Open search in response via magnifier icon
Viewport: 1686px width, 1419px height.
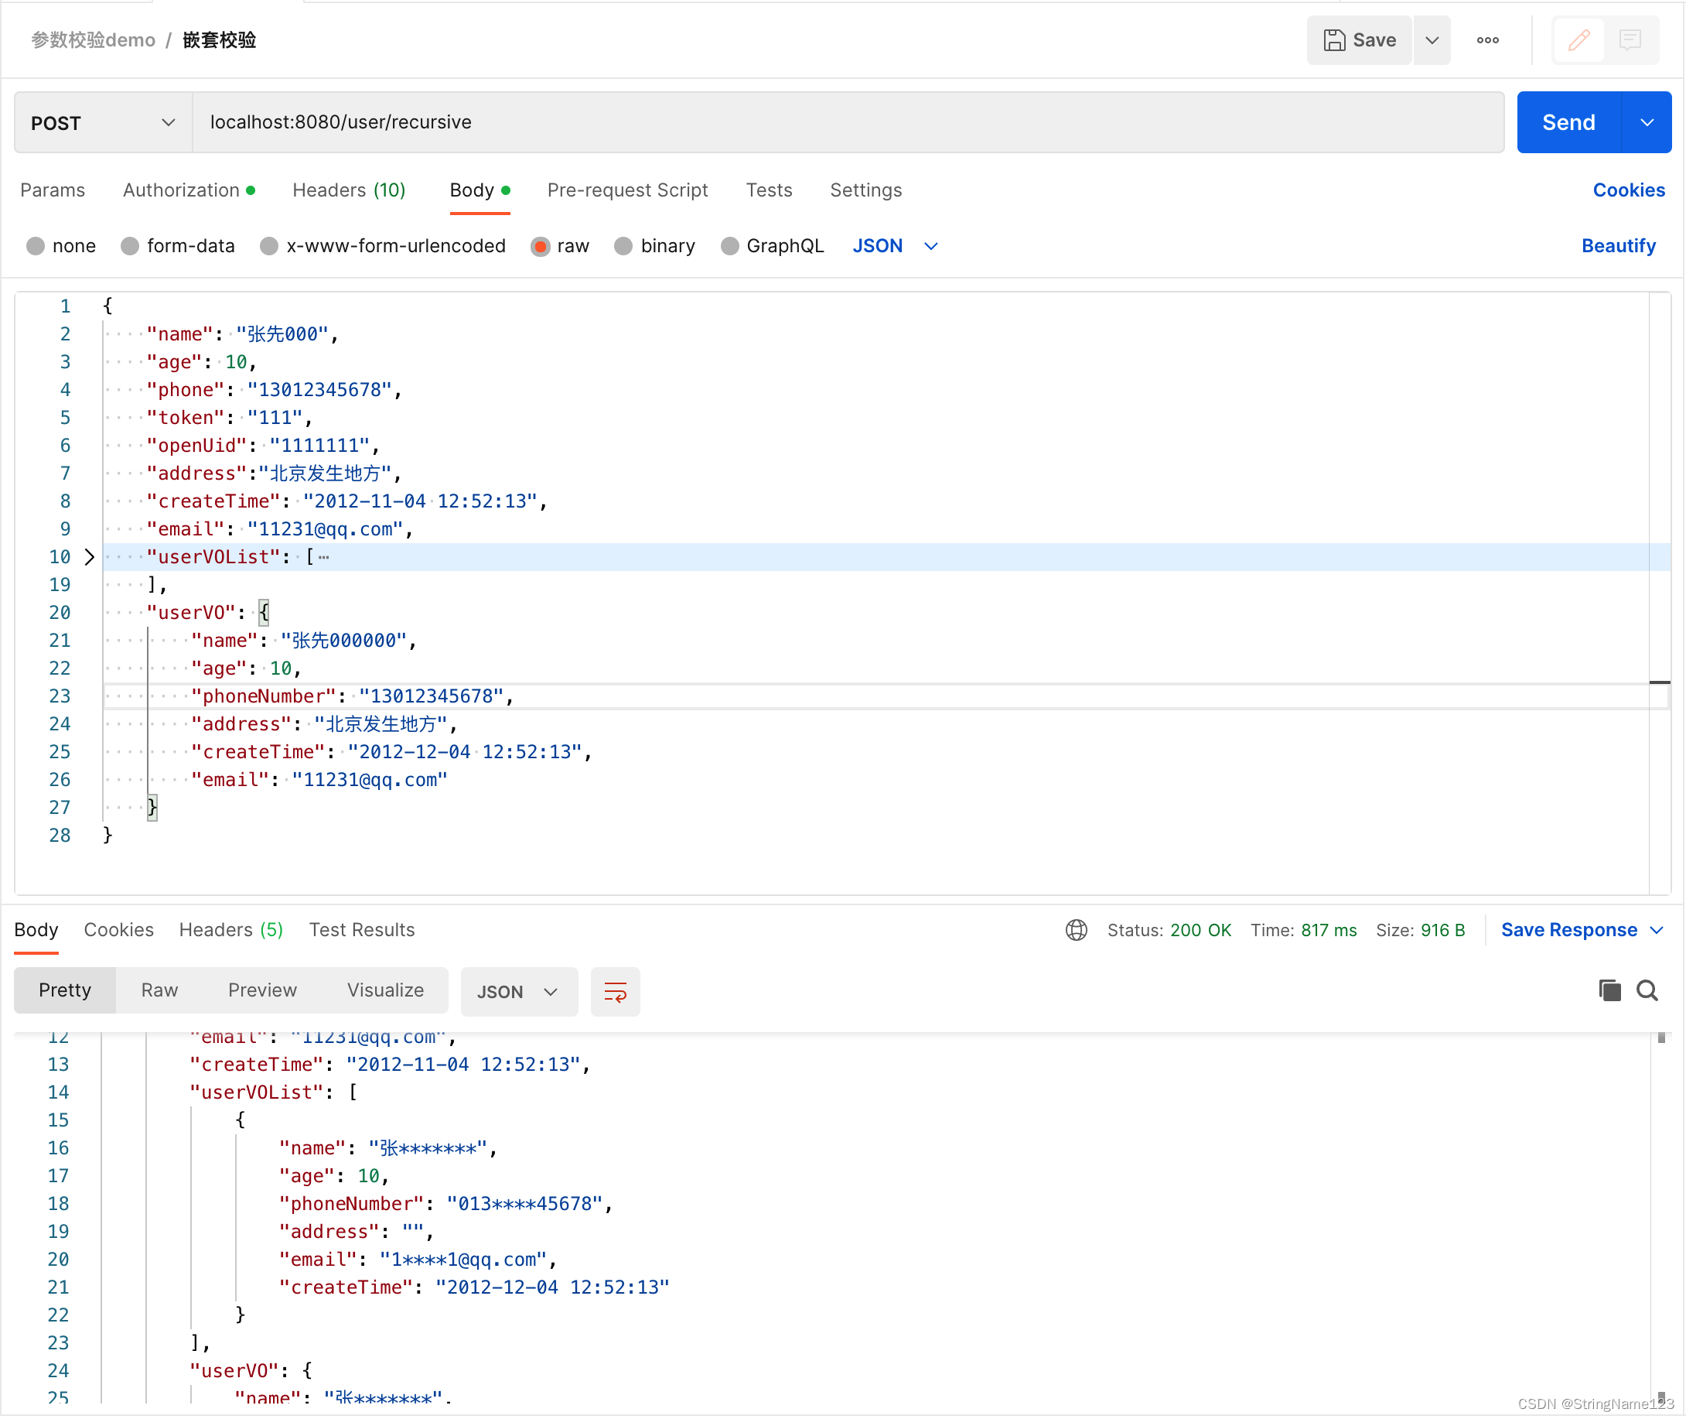(1647, 990)
